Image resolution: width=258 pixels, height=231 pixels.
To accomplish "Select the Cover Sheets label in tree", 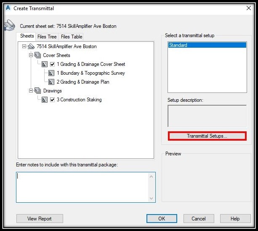I will pyautogui.click(x=56, y=55).
